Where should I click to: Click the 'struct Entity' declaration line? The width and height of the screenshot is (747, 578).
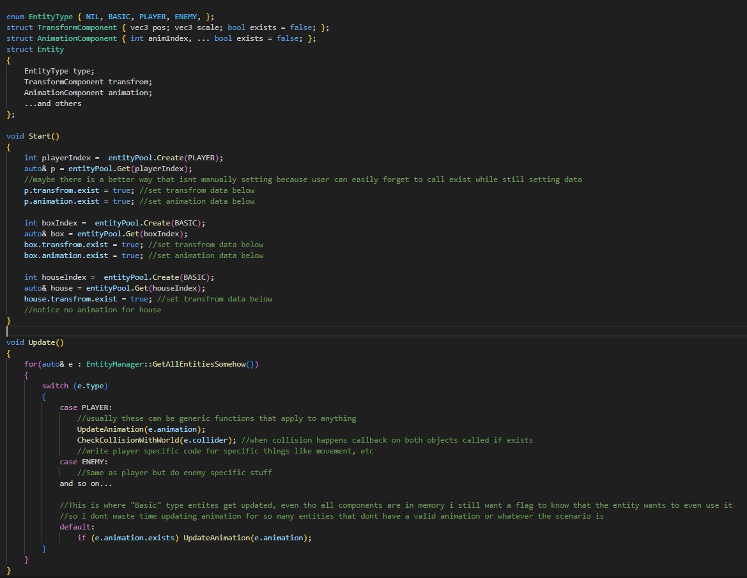[35, 50]
